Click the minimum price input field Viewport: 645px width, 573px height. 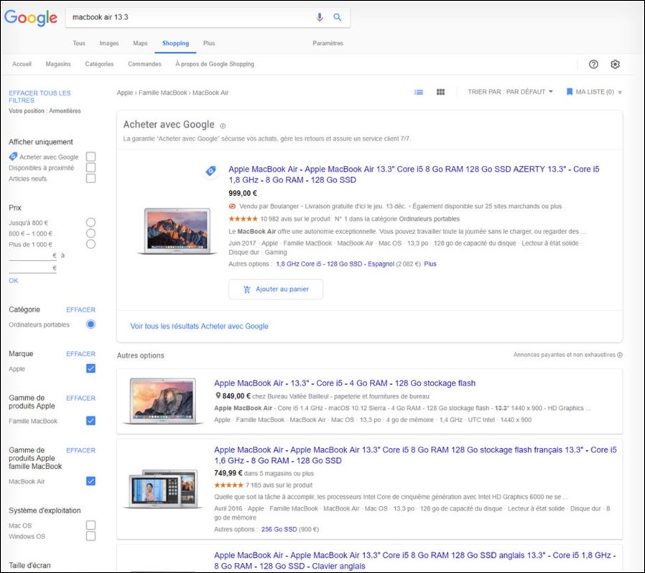coord(32,256)
